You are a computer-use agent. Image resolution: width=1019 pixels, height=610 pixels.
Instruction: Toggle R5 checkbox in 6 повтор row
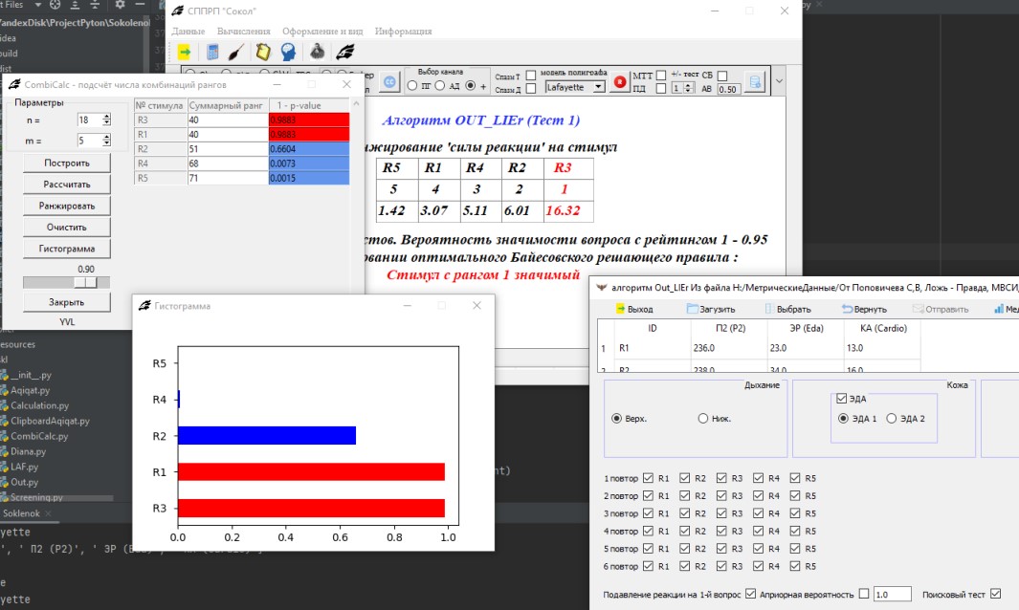coord(795,566)
